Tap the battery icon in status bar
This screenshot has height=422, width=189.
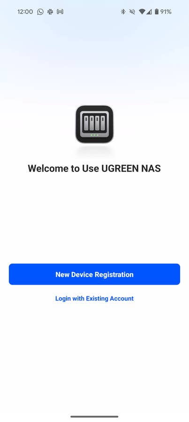pos(157,12)
